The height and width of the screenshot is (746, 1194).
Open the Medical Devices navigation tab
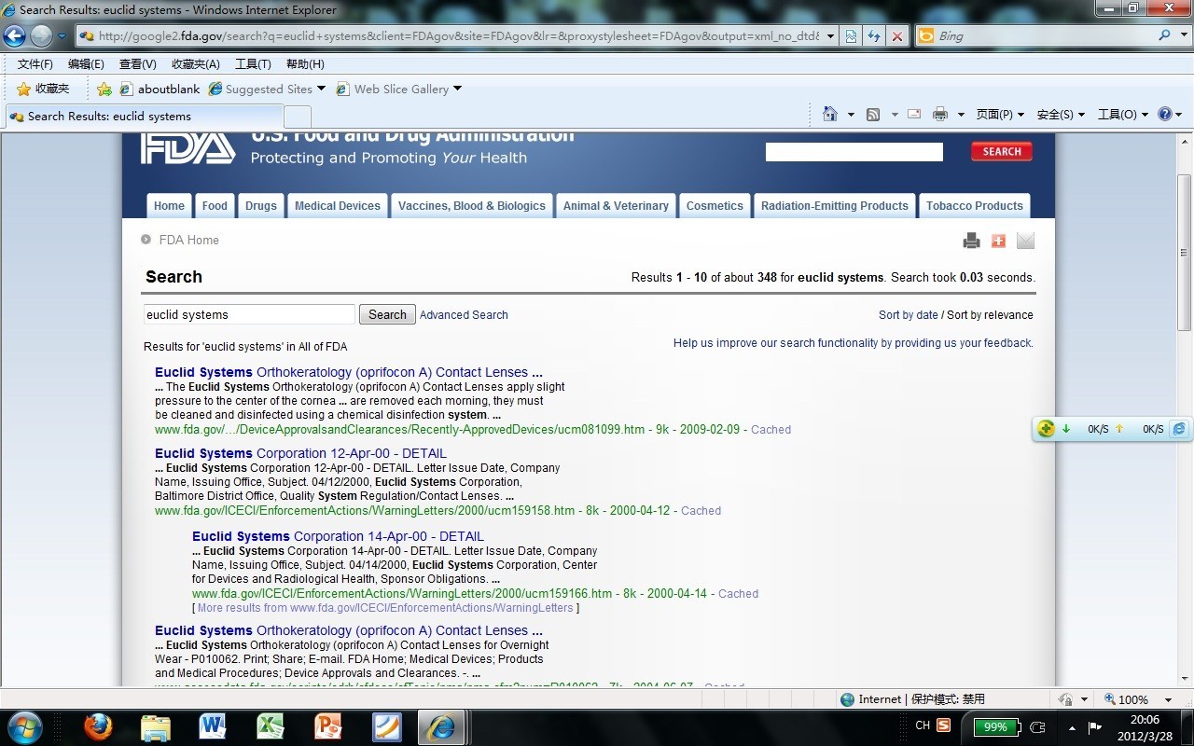338,206
